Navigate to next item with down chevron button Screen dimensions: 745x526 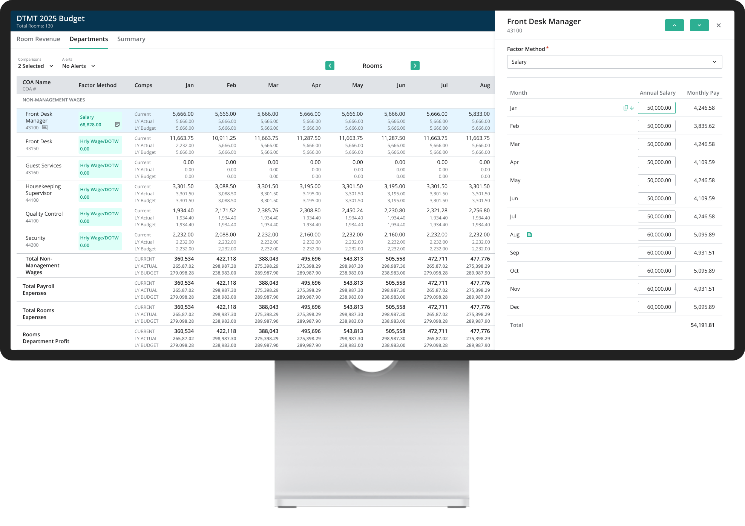click(x=699, y=25)
